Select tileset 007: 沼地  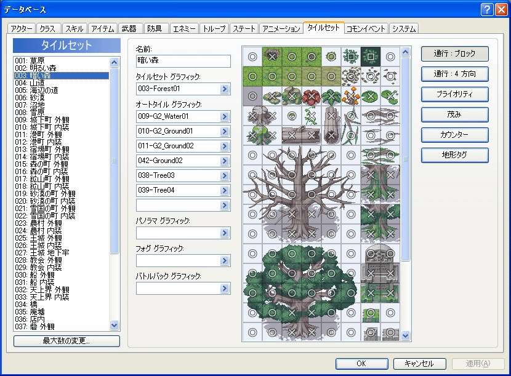[62, 105]
